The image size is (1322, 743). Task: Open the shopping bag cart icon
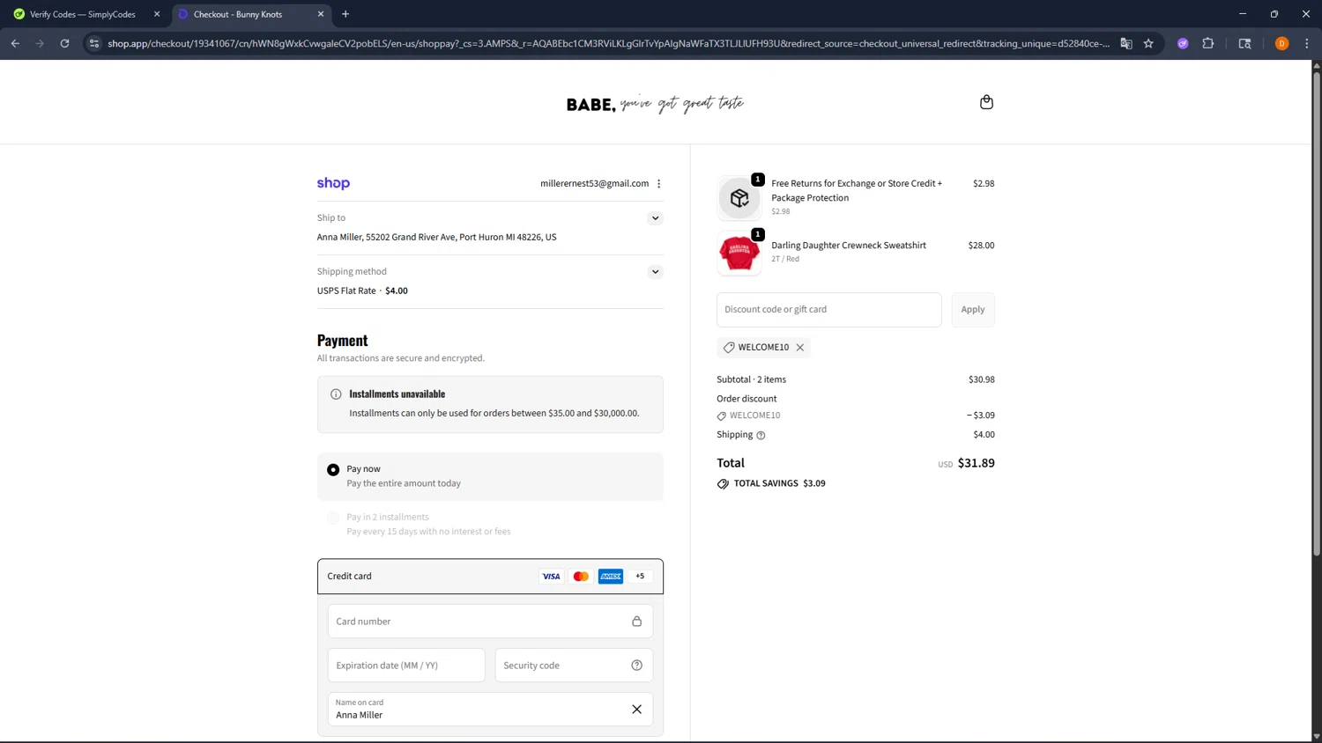(986, 102)
